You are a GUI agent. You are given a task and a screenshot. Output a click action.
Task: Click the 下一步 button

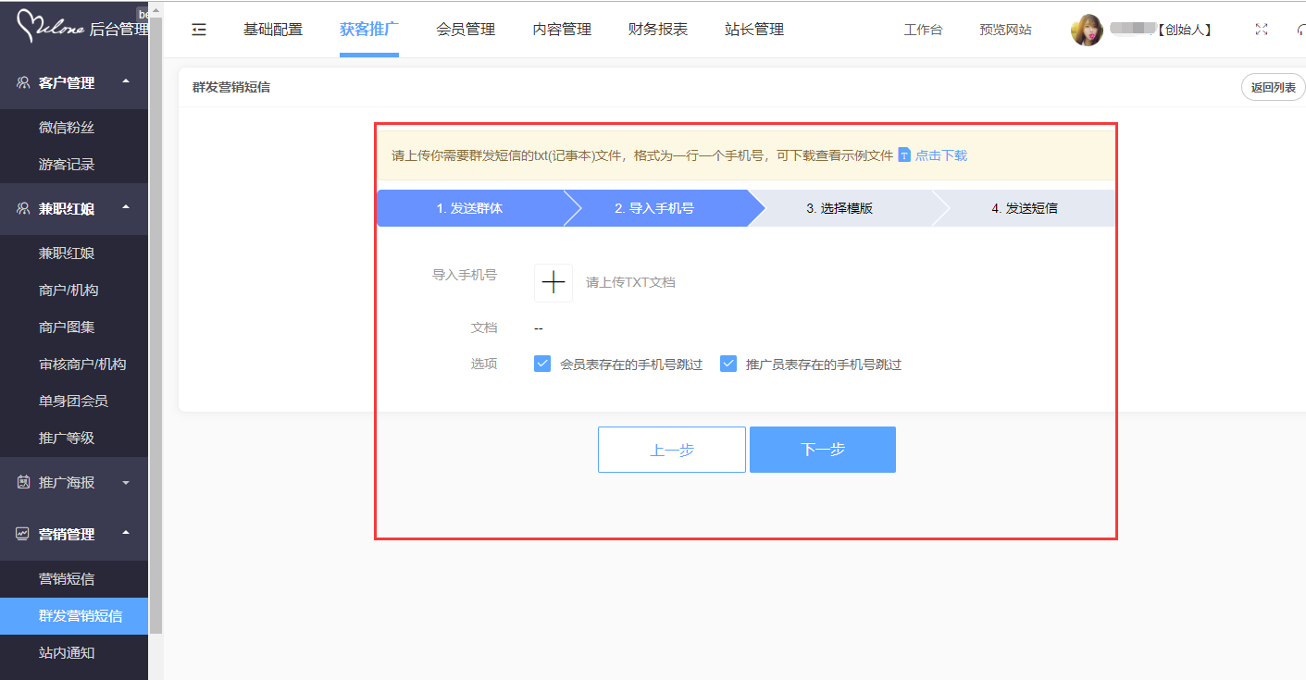coord(823,450)
